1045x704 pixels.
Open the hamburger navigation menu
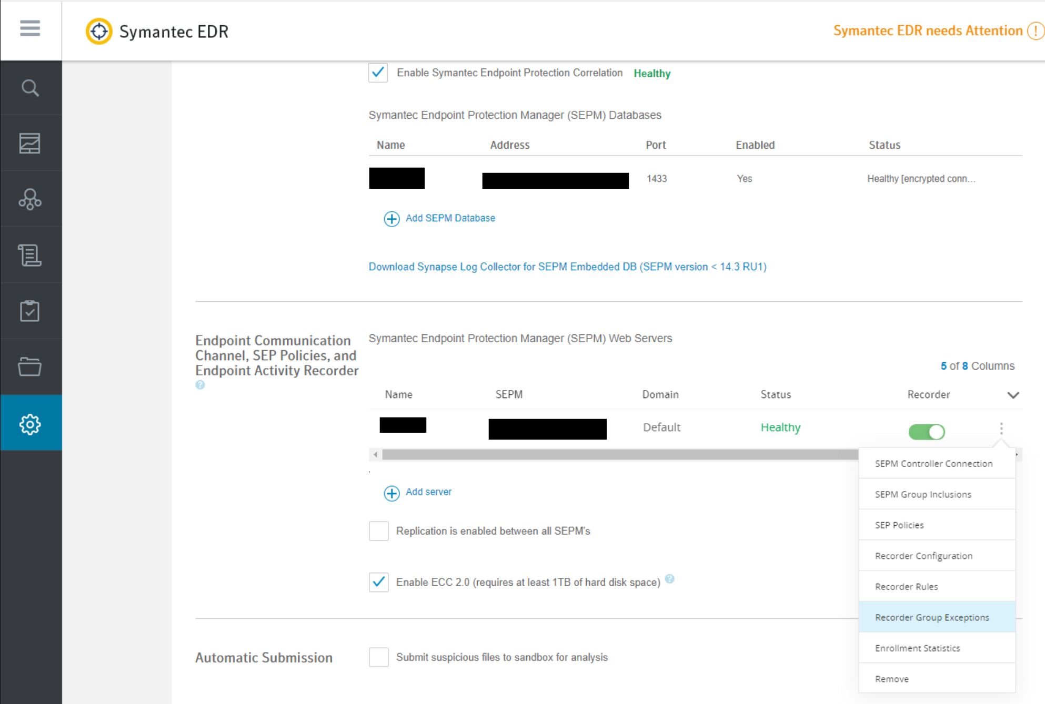pyautogui.click(x=30, y=28)
